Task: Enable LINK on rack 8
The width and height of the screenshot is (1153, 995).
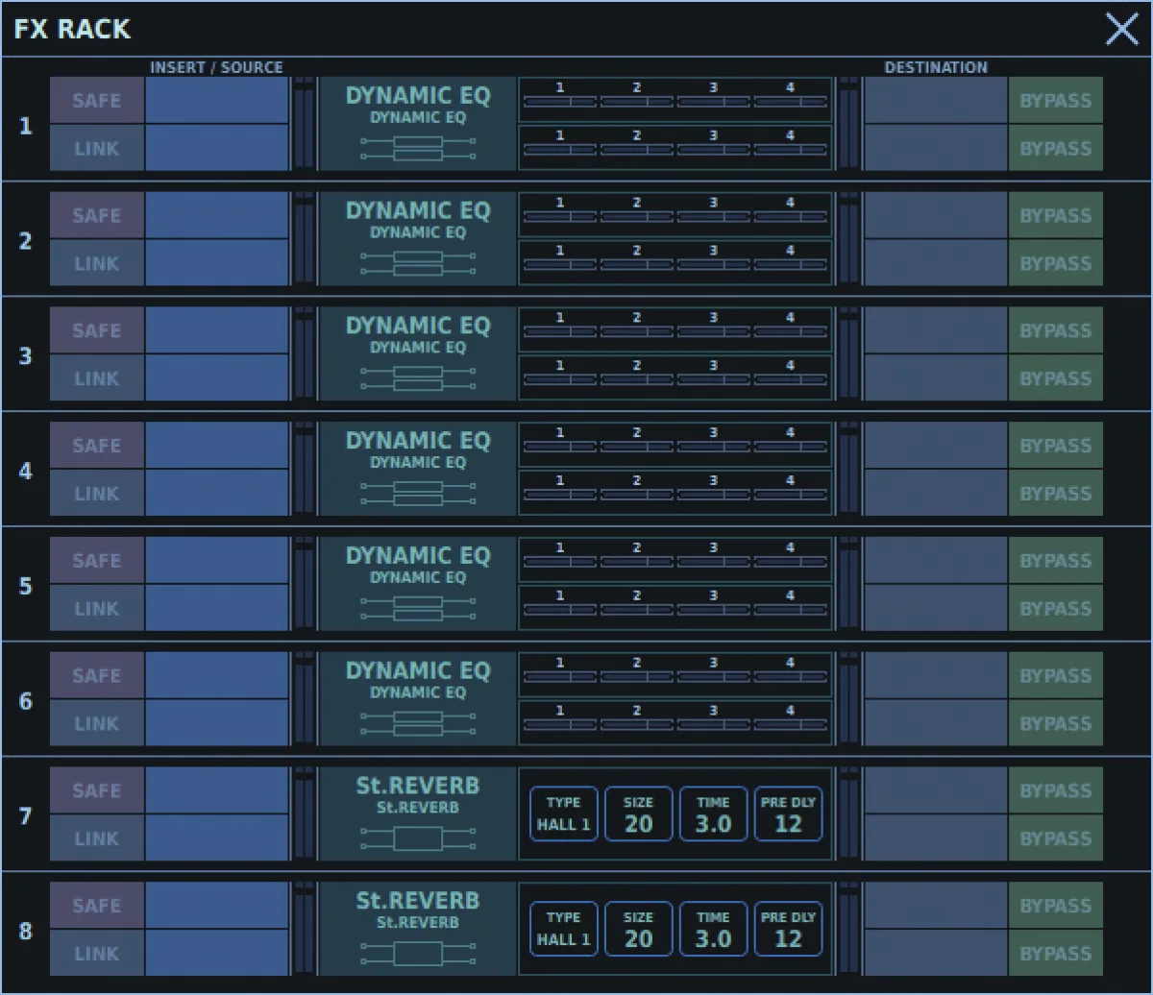Action: (x=97, y=954)
